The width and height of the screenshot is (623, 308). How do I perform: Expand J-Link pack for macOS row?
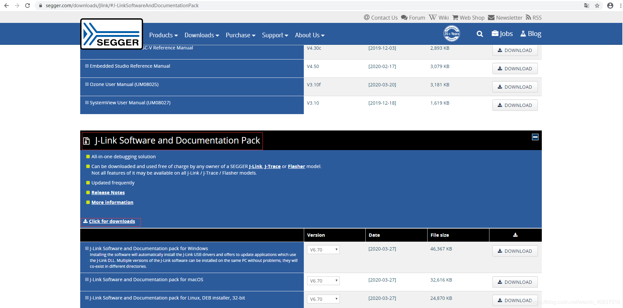point(87,280)
